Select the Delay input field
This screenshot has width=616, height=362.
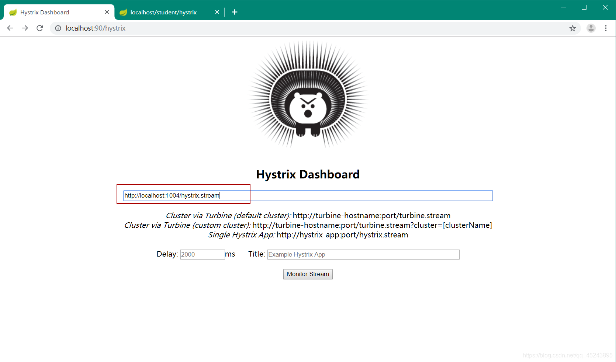203,254
